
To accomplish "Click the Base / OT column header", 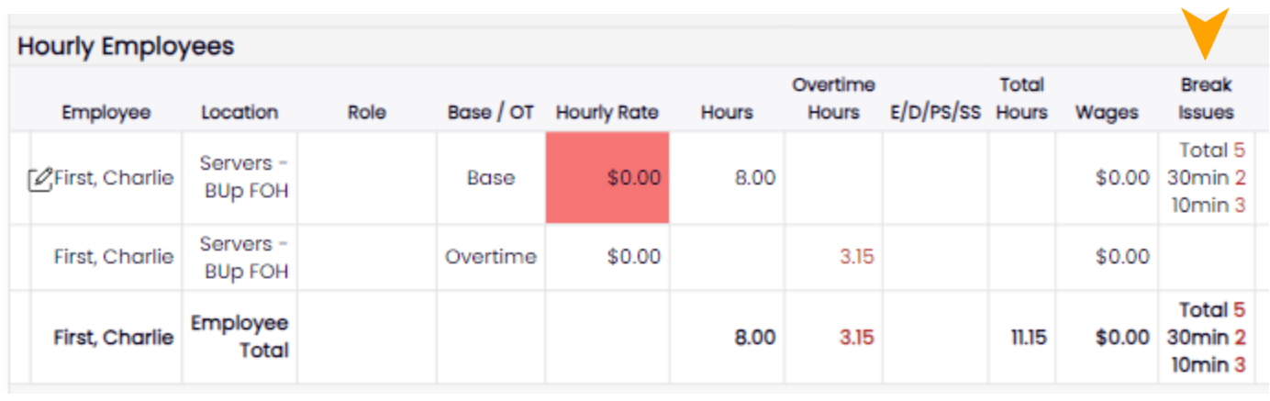I will (x=491, y=113).
